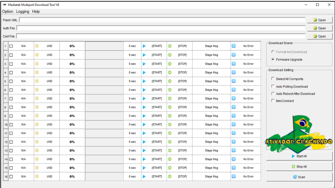Click the green STOP icon in row 7

click(170, 99)
